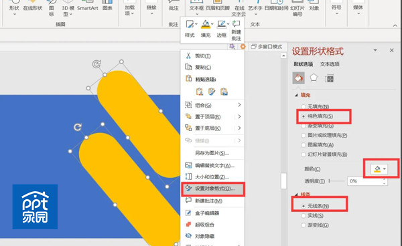
Task: Click the 新建批注 icon in mini toolbar
Action: (236, 24)
